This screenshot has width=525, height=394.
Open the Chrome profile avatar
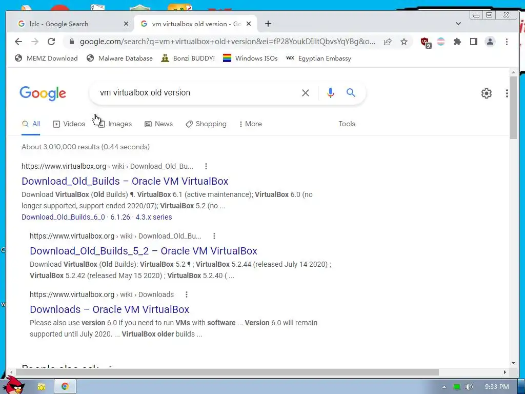click(x=490, y=42)
